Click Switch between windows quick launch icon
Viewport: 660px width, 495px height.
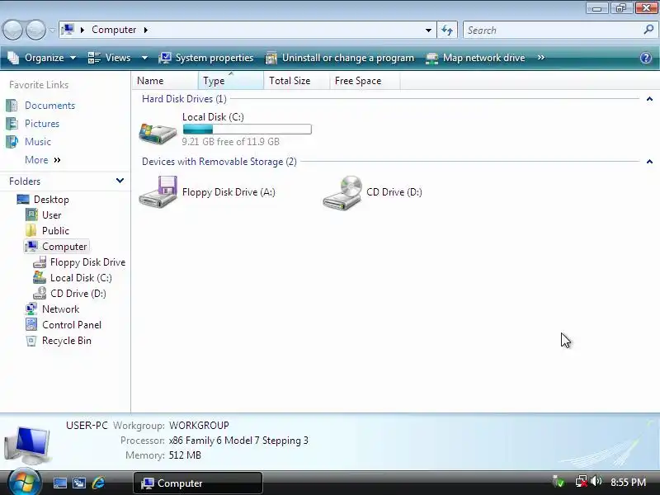79,483
